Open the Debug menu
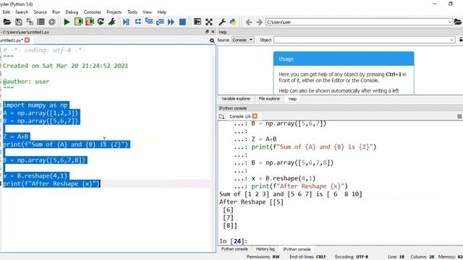The image size is (463, 260). [x=72, y=12]
